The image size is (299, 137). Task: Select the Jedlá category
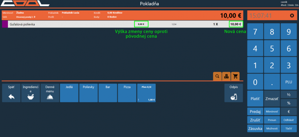(x=69, y=93)
